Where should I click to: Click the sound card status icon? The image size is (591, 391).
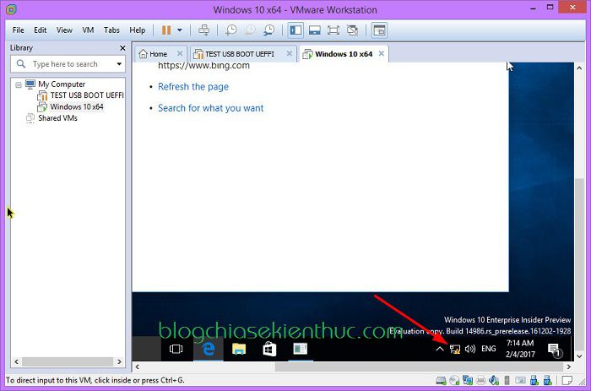point(494,380)
